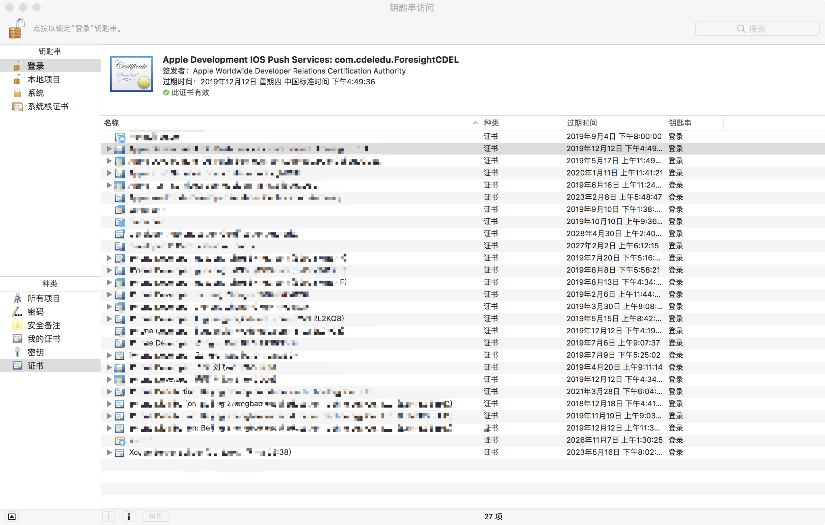The width and height of the screenshot is (825, 525).
Task: Select the 系统根证书 keychain
Action: click(48, 107)
